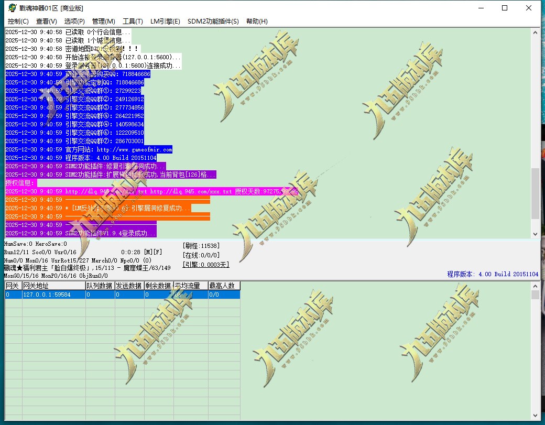Open the SDM2功能插件(S) menu
Viewport: 545px width, 425px height.
pos(213,21)
